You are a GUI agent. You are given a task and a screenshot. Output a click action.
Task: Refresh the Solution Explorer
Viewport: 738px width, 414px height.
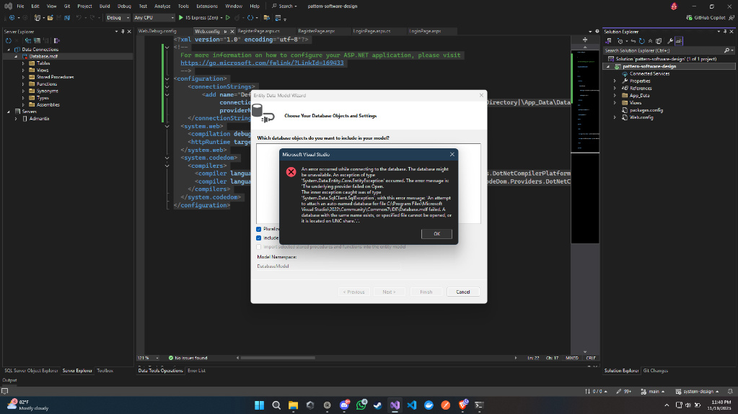click(x=642, y=41)
